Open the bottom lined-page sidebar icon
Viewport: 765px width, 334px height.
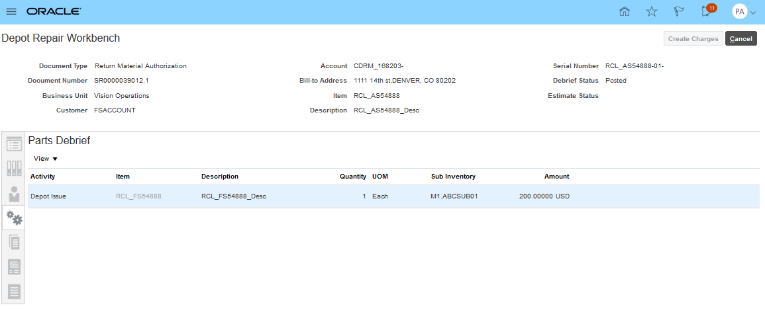(14, 291)
